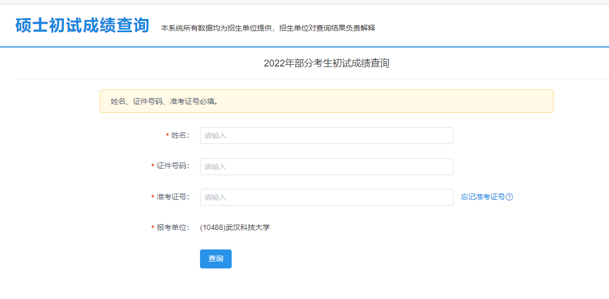Focus the 准考证号 input field
Screen dimensions: 609x299
pos(326,197)
